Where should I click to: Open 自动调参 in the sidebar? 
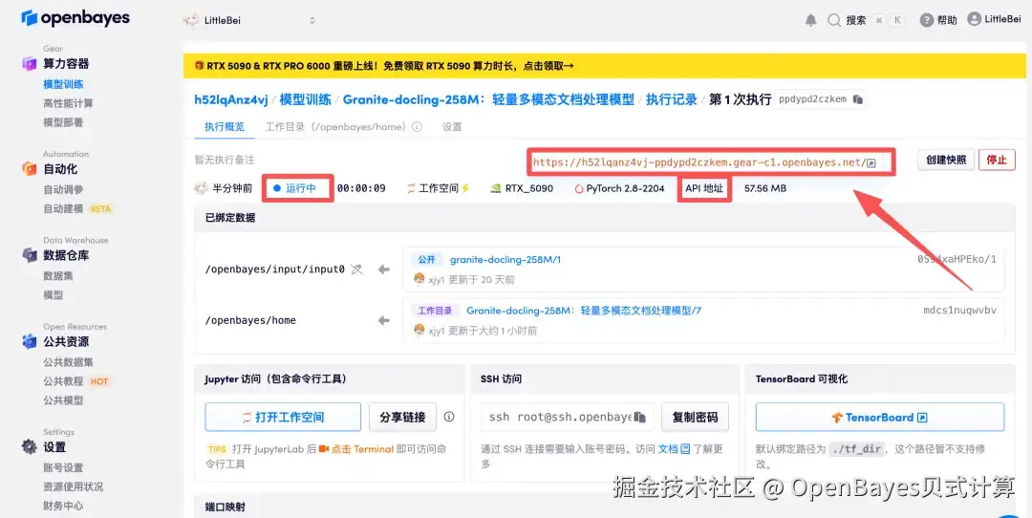63,189
